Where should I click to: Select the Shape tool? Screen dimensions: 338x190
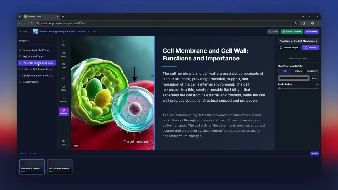click(x=64, y=88)
